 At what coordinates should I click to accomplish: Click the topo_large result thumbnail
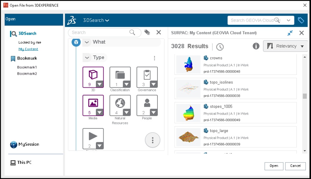pos(189,137)
